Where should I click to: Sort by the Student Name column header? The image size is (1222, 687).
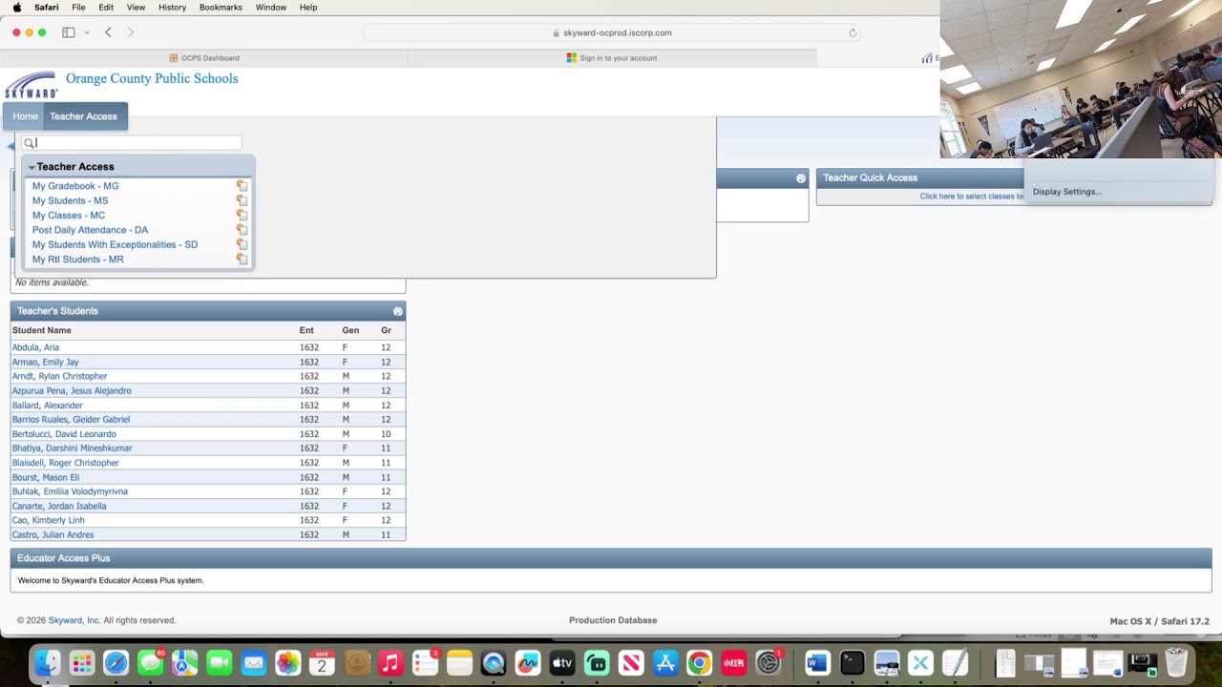pyautogui.click(x=41, y=330)
